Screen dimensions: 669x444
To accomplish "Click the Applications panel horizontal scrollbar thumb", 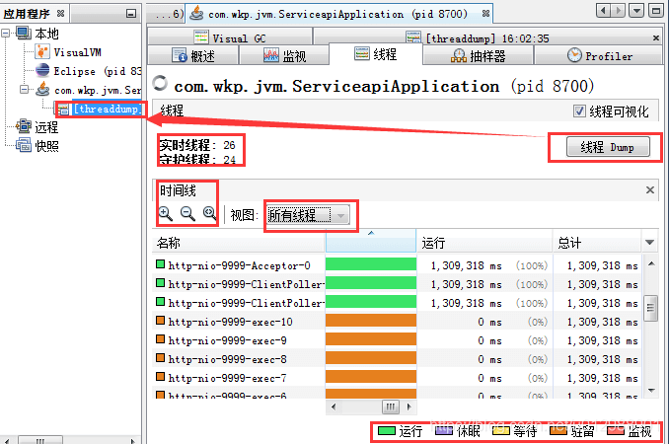I will (41, 440).
